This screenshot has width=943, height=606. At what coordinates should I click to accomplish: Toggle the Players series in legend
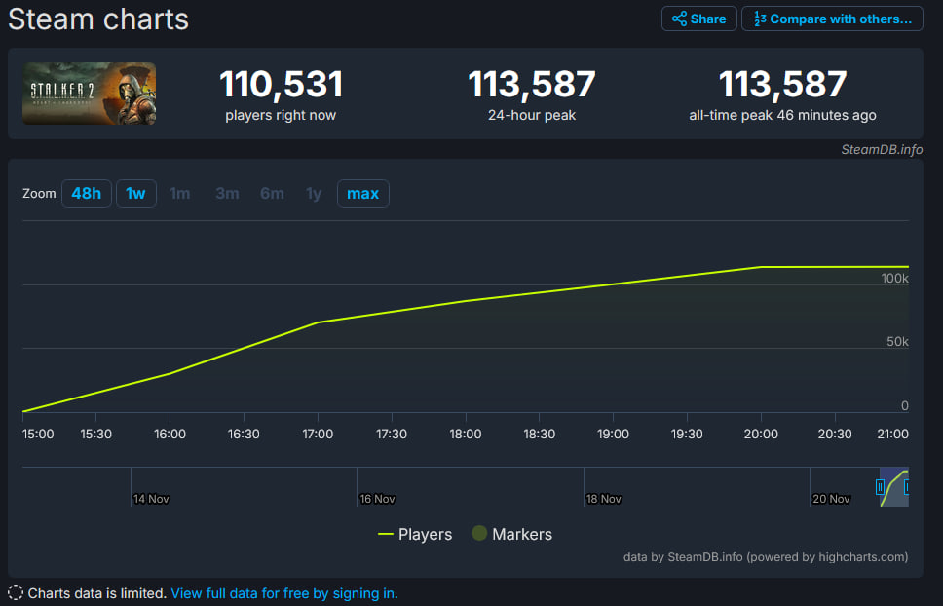414,534
